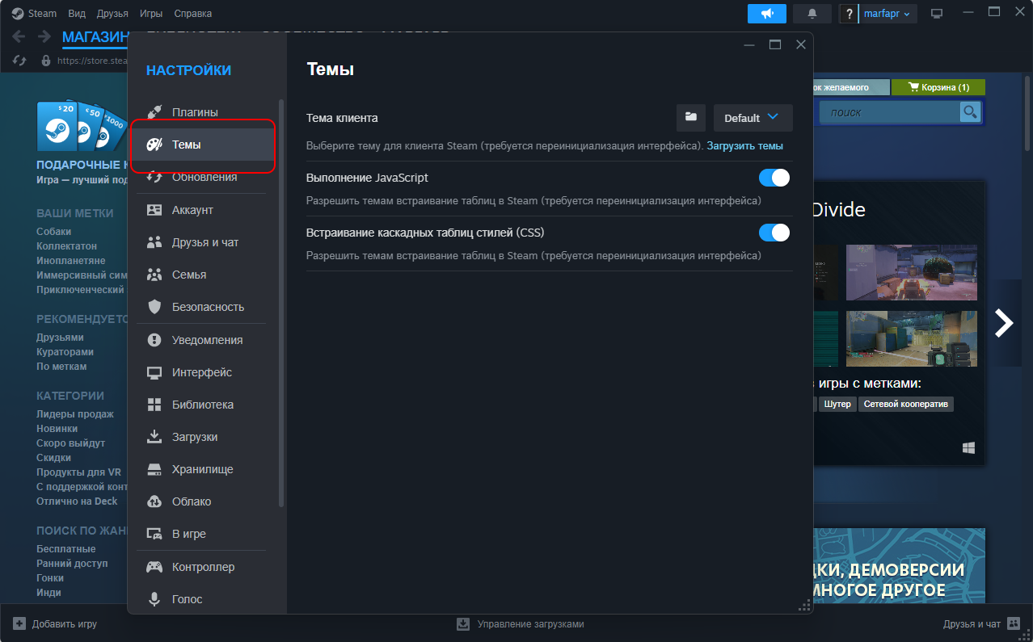Image resolution: width=1033 pixels, height=642 pixels.
Task: Click Лидеры продаж category link
Action: tap(75, 414)
